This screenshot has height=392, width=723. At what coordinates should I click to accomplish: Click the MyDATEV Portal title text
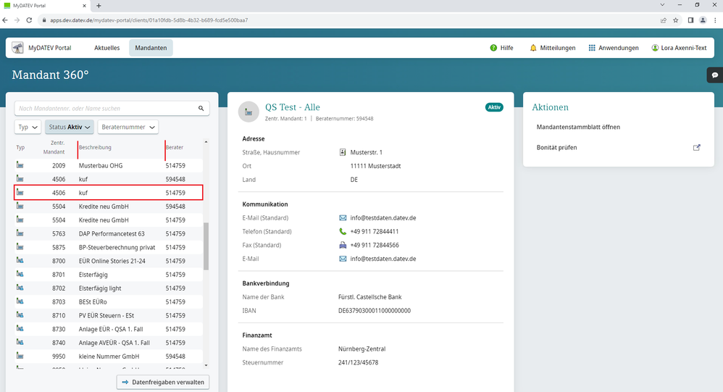[x=50, y=48]
